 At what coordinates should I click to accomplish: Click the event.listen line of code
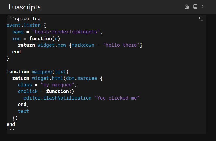(24, 25)
